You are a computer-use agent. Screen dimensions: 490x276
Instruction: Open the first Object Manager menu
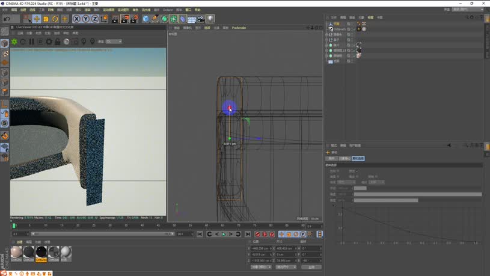(x=334, y=17)
